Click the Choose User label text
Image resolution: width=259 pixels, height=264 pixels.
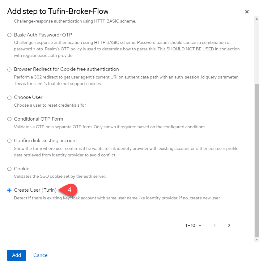pyautogui.click(x=28, y=97)
